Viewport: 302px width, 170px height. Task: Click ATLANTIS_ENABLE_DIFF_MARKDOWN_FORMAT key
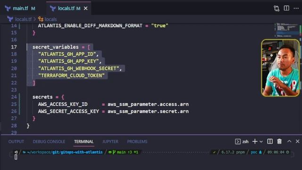[90, 25]
